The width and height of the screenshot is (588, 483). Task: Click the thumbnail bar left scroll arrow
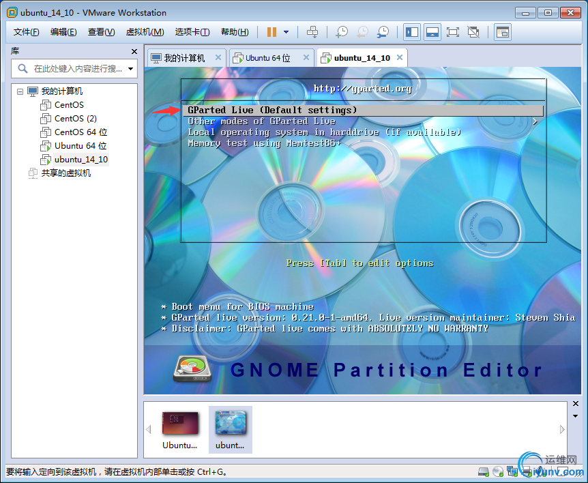point(149,429)
